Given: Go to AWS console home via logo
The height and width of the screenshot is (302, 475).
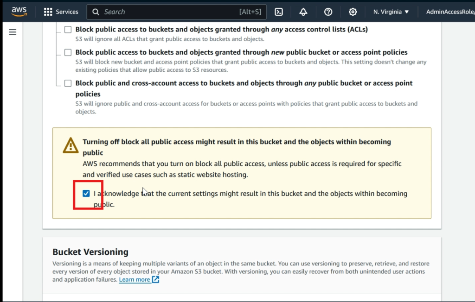Looking at the screenshot, I should coord(19,11).
